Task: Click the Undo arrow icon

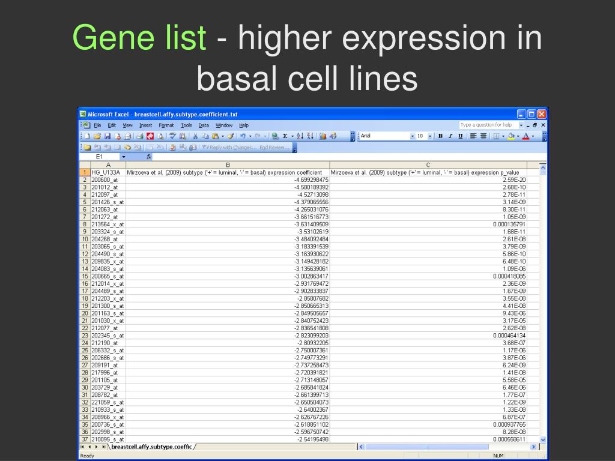Action: coord(243,136)
